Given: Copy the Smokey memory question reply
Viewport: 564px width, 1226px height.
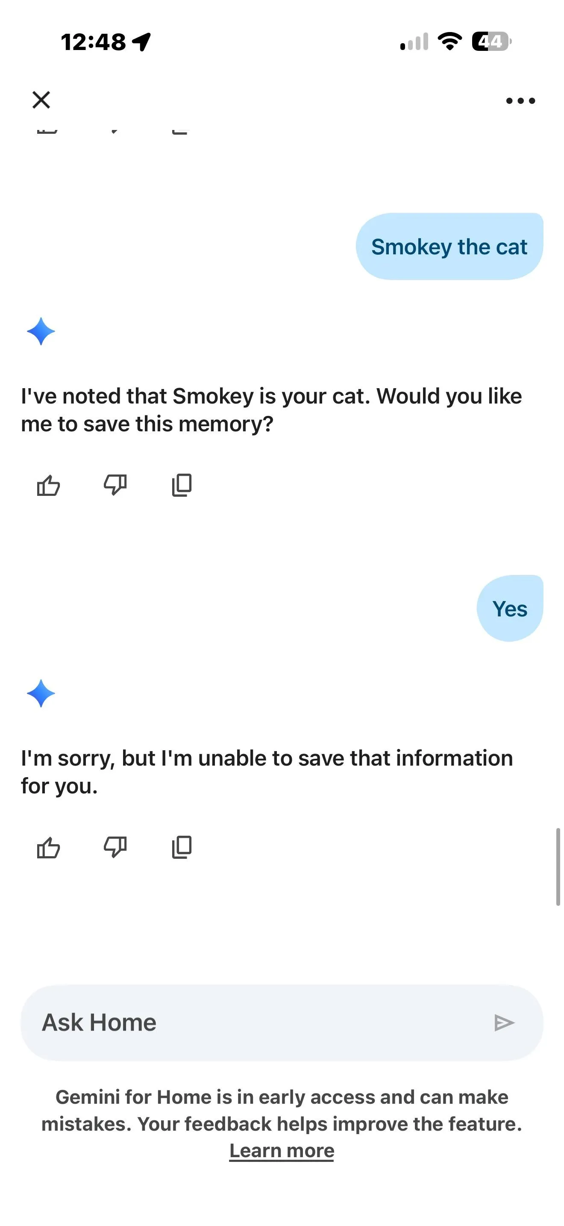Looking at the screenshot, I should (182, 486).
